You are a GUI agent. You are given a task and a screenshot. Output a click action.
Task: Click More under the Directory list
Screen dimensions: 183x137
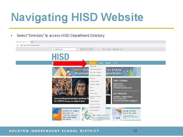(91, 113)
